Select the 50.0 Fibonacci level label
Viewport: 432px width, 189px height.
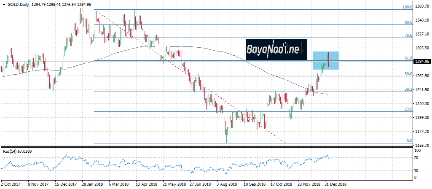click(x=408, y=74)
